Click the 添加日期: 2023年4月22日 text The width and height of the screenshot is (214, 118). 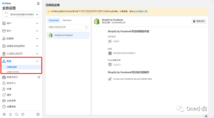click(x=114, y=23)
